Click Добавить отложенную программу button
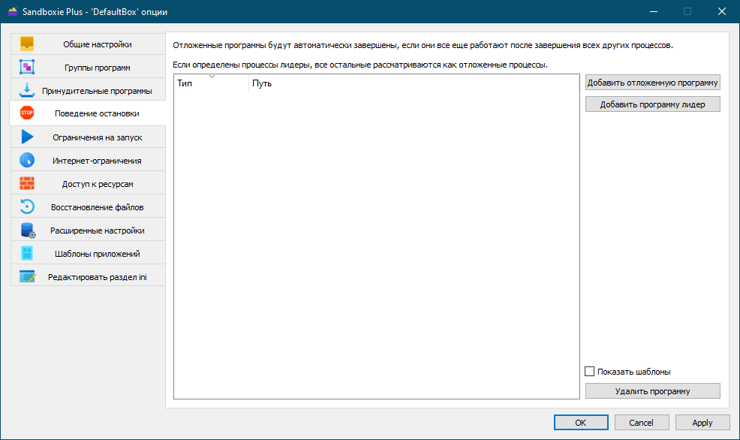Screen dimensions: 740x440 coord(653,83)
